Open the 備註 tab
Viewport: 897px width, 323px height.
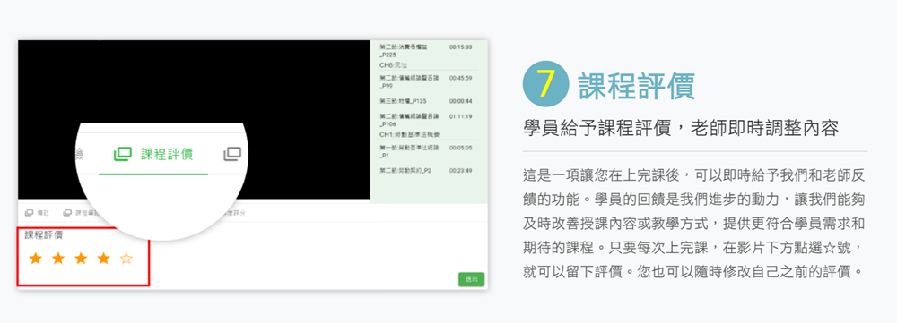click(43, 213)
